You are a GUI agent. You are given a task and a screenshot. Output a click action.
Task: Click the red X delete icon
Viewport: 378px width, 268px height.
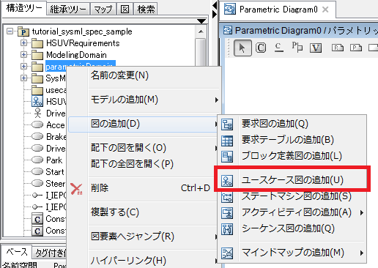(x=76, y=189)
